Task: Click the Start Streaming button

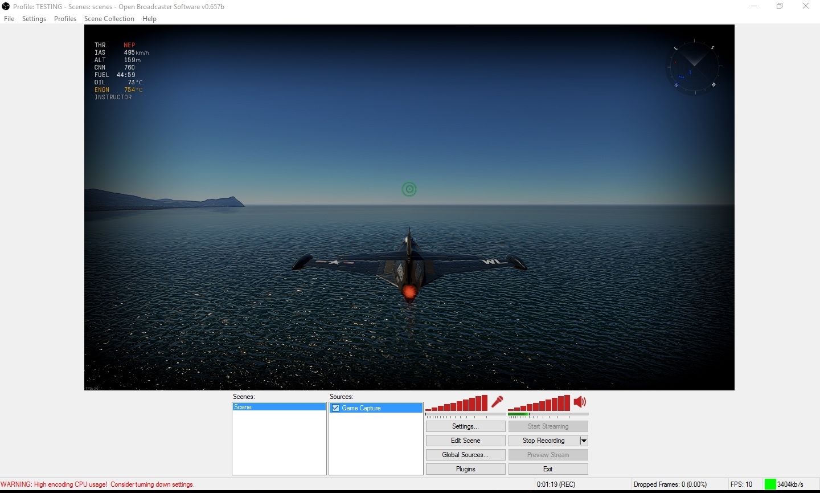Action: point(548,426)
